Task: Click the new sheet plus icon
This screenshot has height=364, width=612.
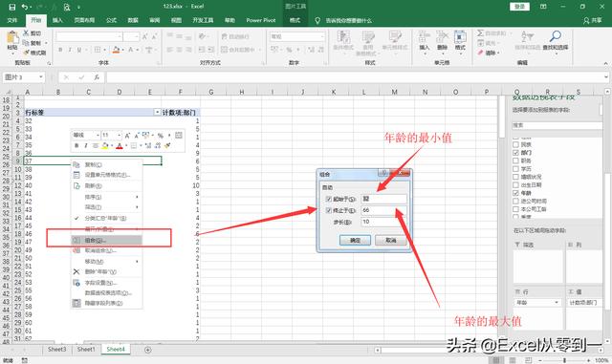Action: click(x=147, y=350)
